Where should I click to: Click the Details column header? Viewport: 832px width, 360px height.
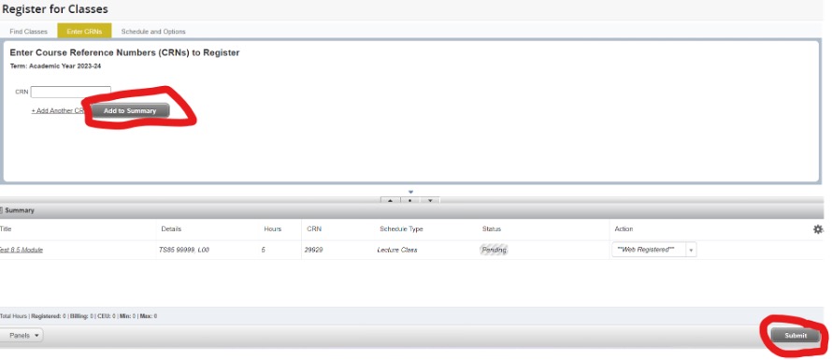point(171,229)
